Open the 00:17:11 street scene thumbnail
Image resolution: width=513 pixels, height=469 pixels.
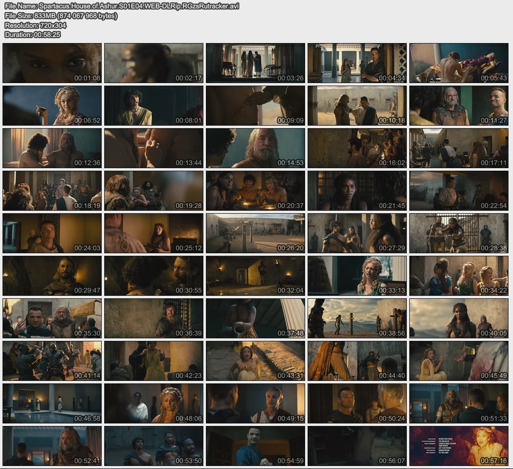pos(459,148)
